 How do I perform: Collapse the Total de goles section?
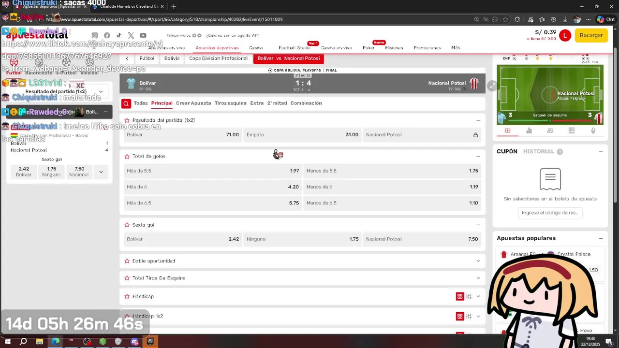coord(478,157)
